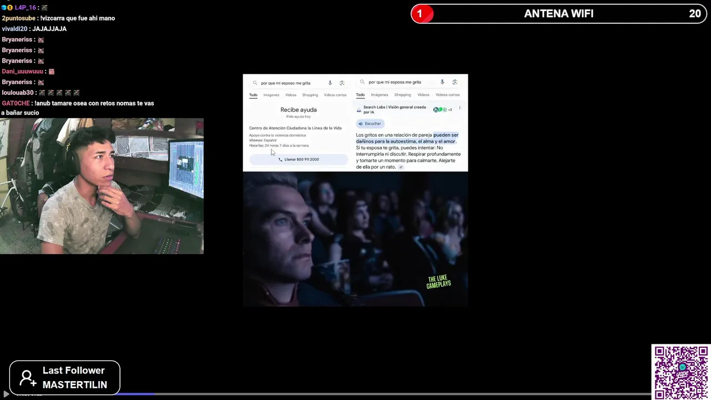Open three-dot menu beside Search Labs overview
711x400 pixels.
(x=459, y=108)
